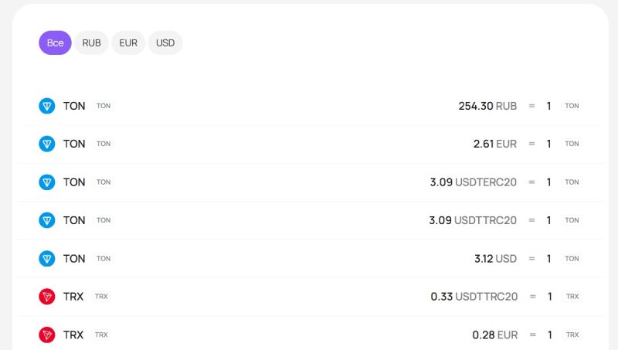Click TRX badge at right of 0.28 EUR row
The height and width of the screenshot is (350, 618).
(x=572, y=335)
